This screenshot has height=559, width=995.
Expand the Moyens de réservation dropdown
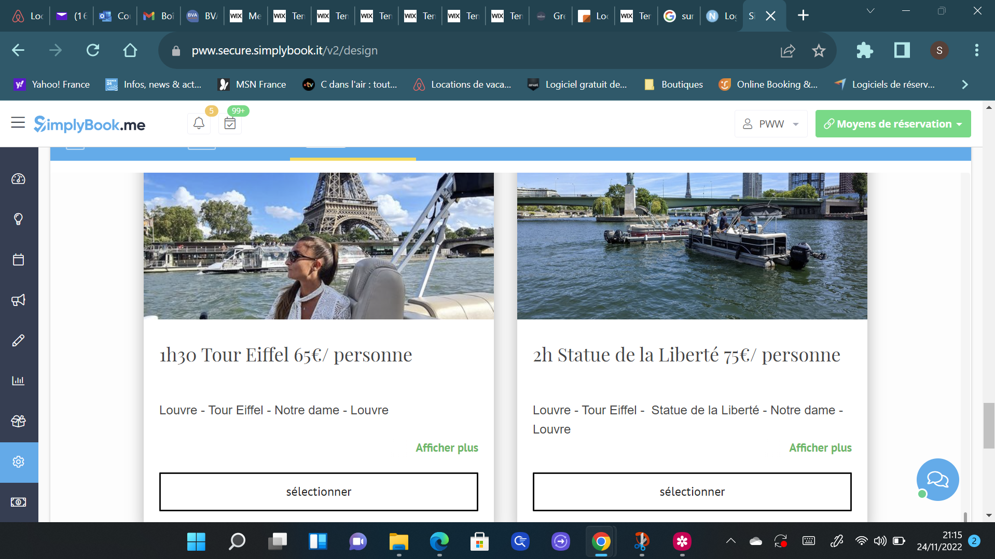tap(893, 124)
